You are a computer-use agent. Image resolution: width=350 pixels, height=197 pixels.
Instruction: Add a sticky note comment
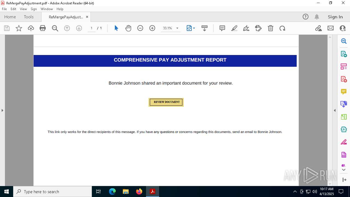click(222, 28)
